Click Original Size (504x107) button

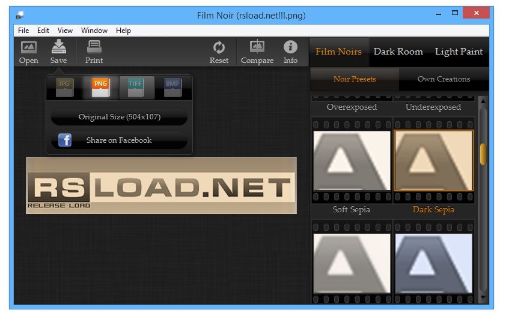coord(120,117)
